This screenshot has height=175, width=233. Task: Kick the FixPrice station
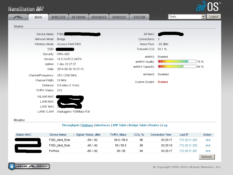tap(208, 151)
